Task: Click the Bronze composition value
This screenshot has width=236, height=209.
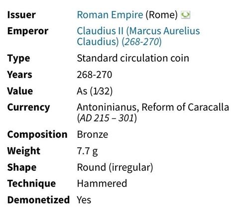Action: (93, 134)
